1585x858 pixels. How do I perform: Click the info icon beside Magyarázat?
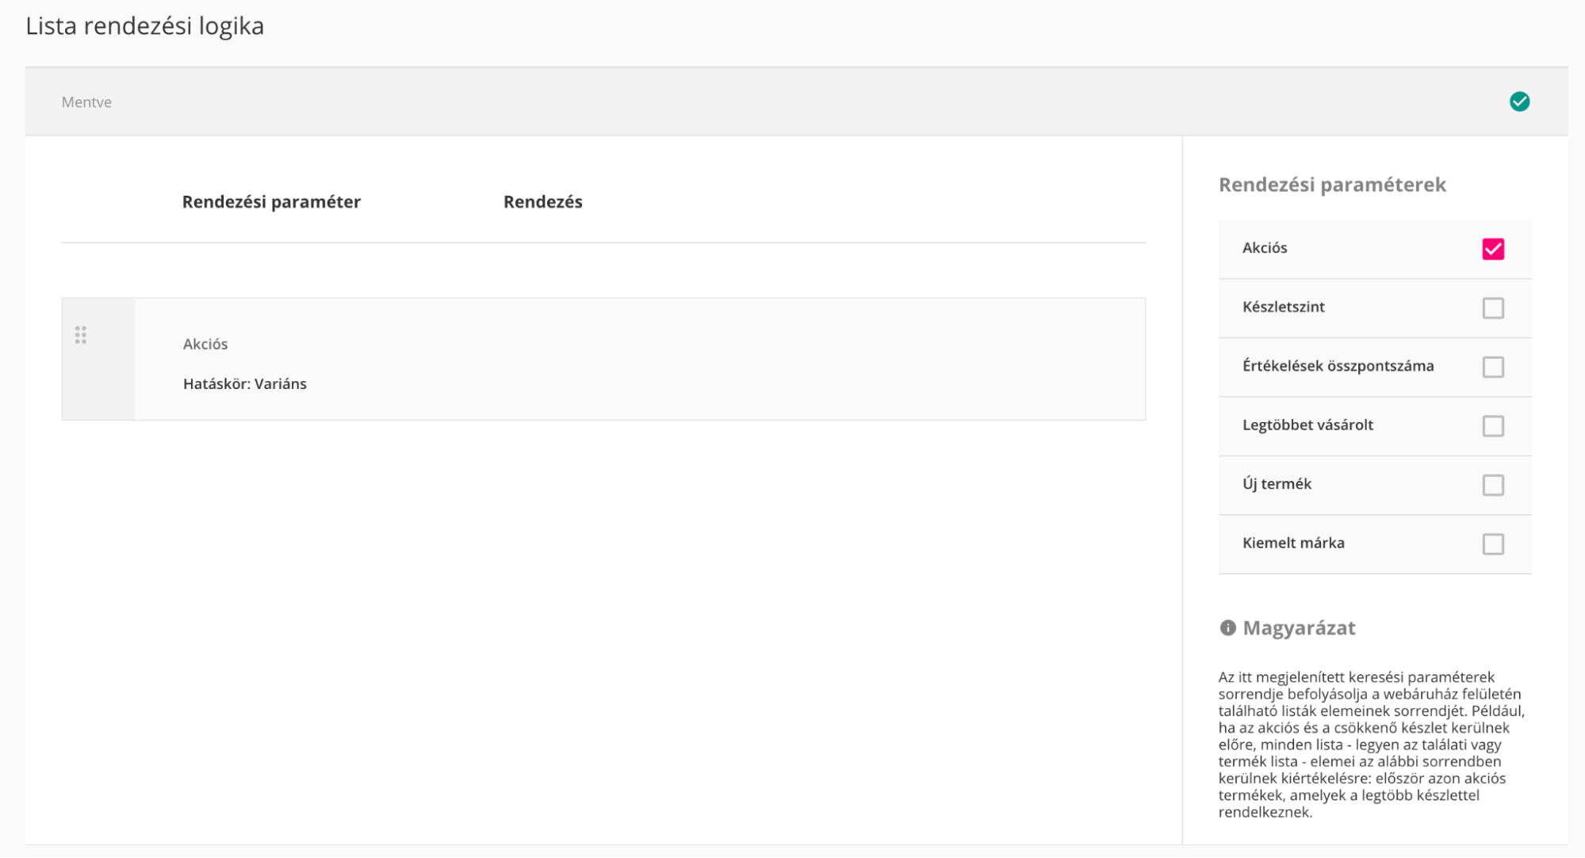click(1227, 627)
